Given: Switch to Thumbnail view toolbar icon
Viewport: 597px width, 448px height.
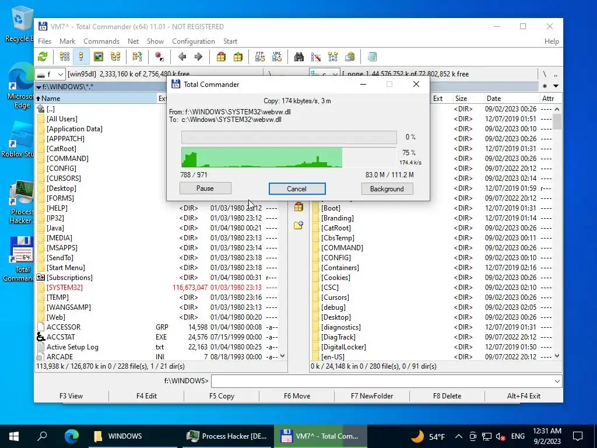Looking at the screenshot, I should (98, 57).
